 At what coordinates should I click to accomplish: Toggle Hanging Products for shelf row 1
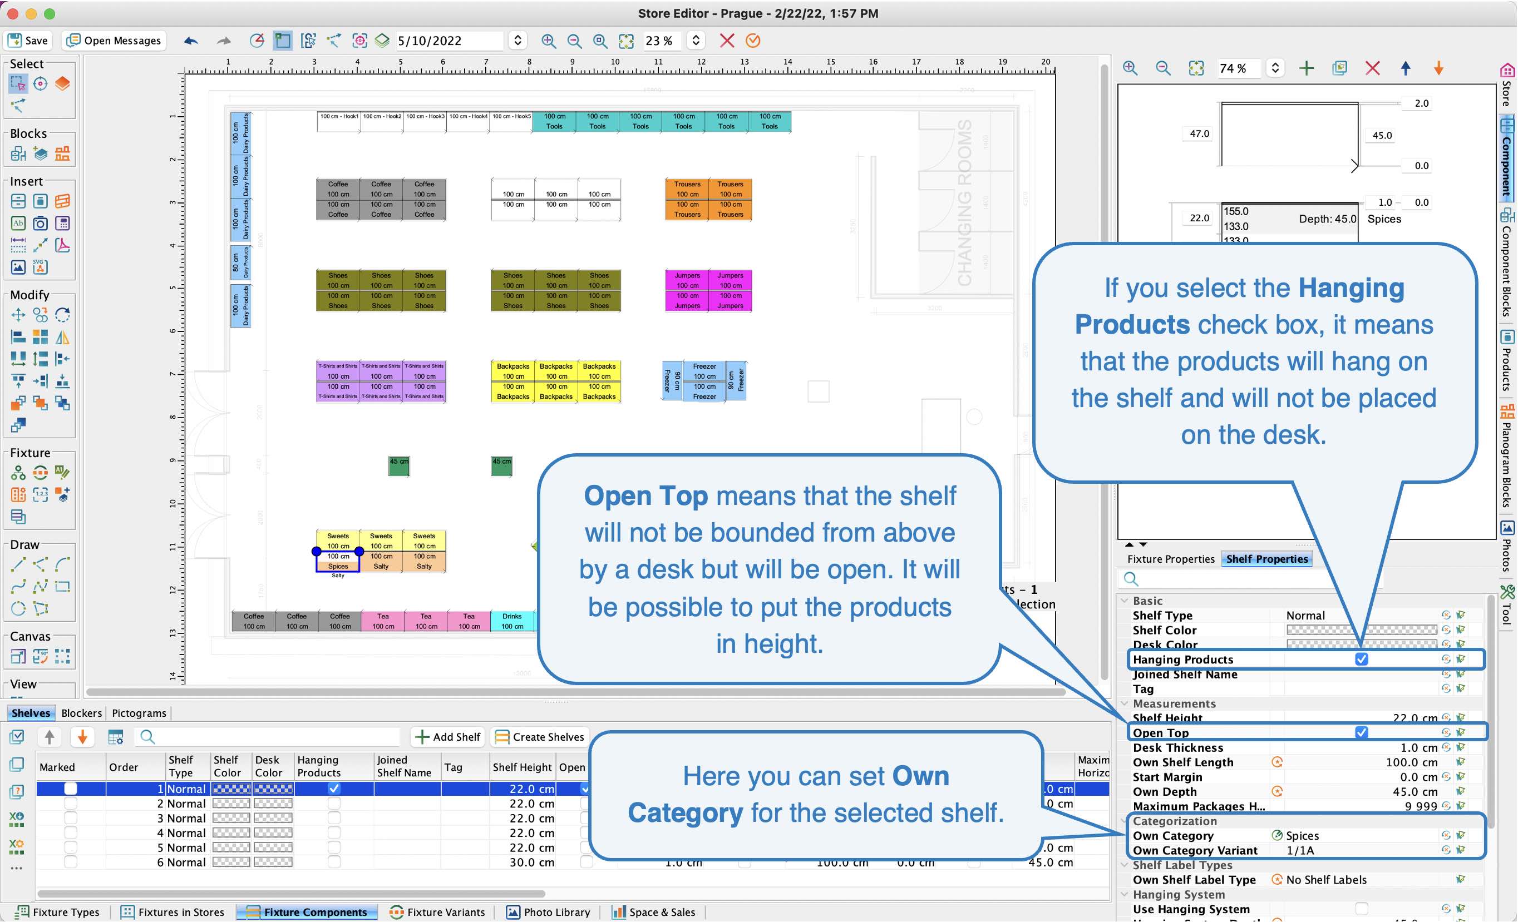point(334,789)
